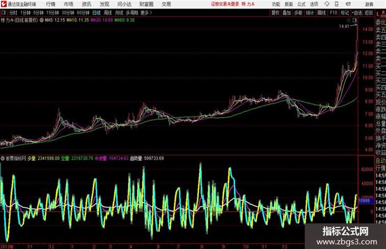This screenshot has width=386, height=249.
Task: Click the 多股 toolbar button
Action: click(298, 13)
